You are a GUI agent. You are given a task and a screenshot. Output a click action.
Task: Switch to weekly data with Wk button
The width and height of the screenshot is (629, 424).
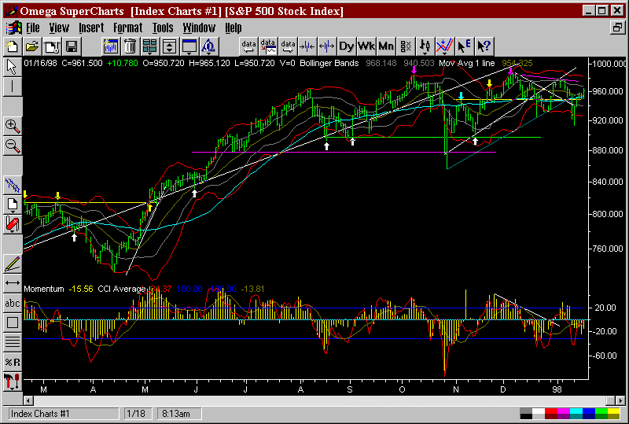[366, 46]
